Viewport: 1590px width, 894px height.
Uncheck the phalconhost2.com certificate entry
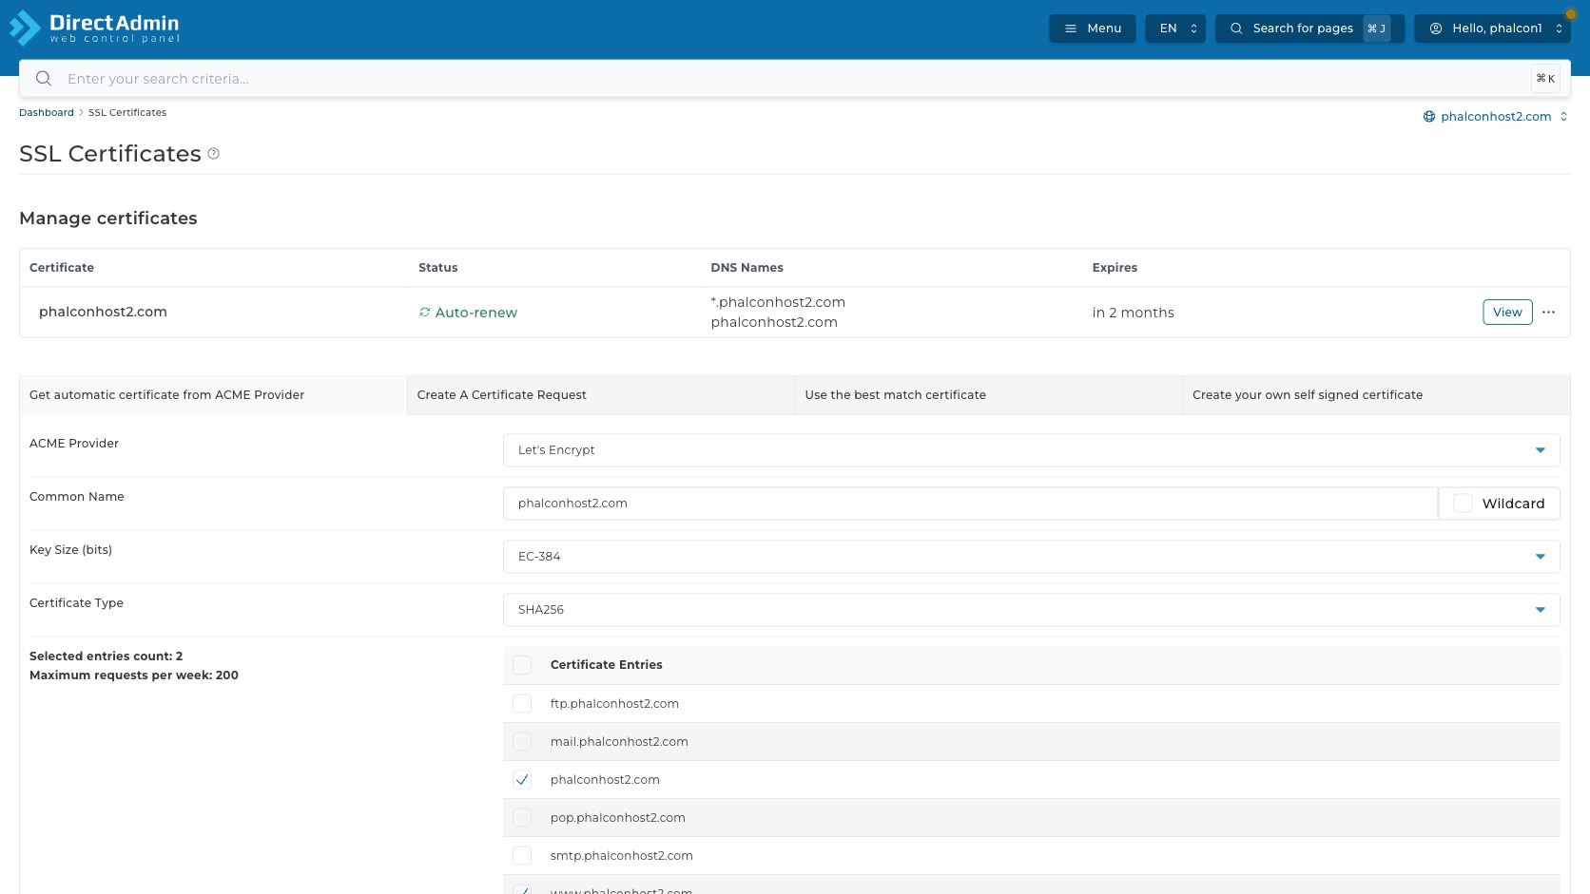click(x=522, y=780)
